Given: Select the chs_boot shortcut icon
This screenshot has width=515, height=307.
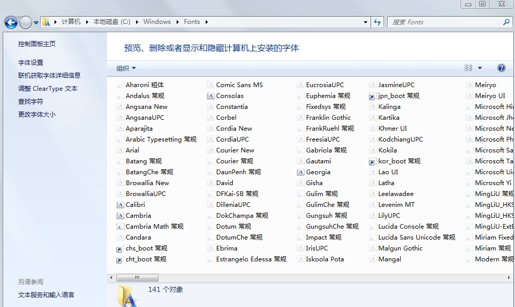Looking at the screenshot, I should 120,249.
